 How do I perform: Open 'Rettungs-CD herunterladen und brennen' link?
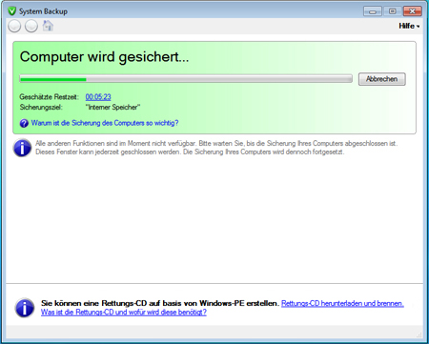click(x=342, y=303)
